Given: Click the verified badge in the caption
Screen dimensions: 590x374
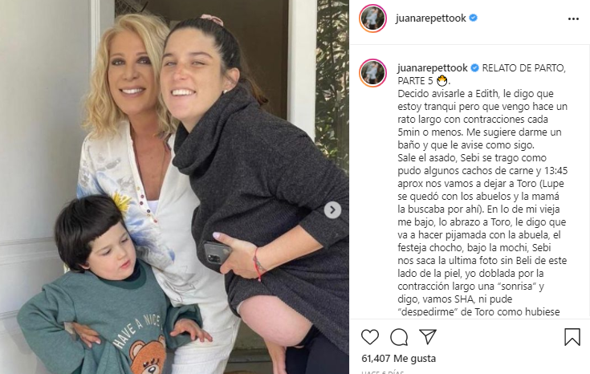Looking at the screenshot, I should coord(475,68).
